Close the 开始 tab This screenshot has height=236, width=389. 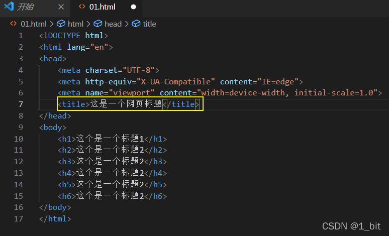(61, 7)
